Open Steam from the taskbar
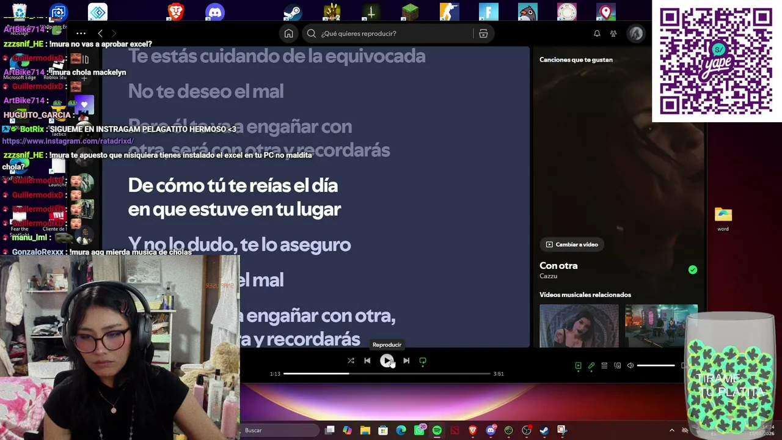 coord(544,430)
